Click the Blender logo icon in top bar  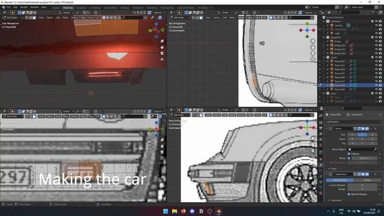(x=4, y=7)
